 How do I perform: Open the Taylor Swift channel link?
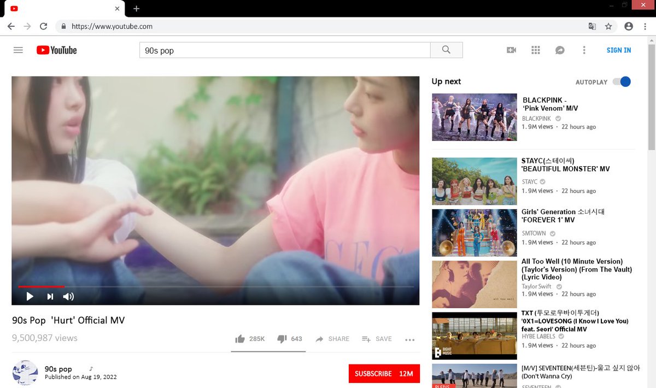pyautogui.click(x=537, y=286)
